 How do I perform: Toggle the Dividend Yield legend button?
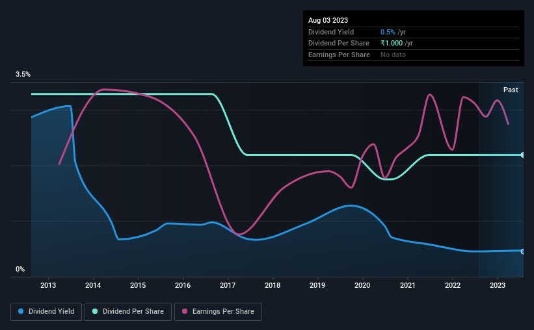coord(46,312)
